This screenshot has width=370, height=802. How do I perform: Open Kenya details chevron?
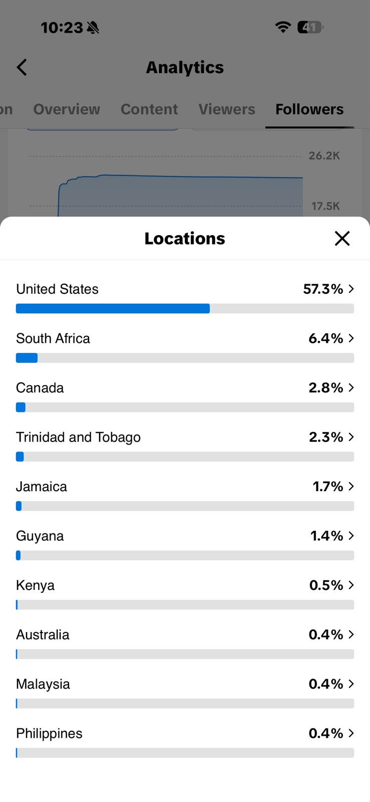pos(351,585)
